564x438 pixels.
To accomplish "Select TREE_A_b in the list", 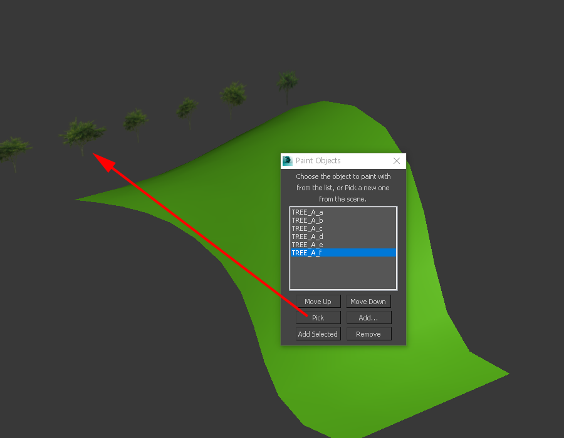I will point(343,220).
